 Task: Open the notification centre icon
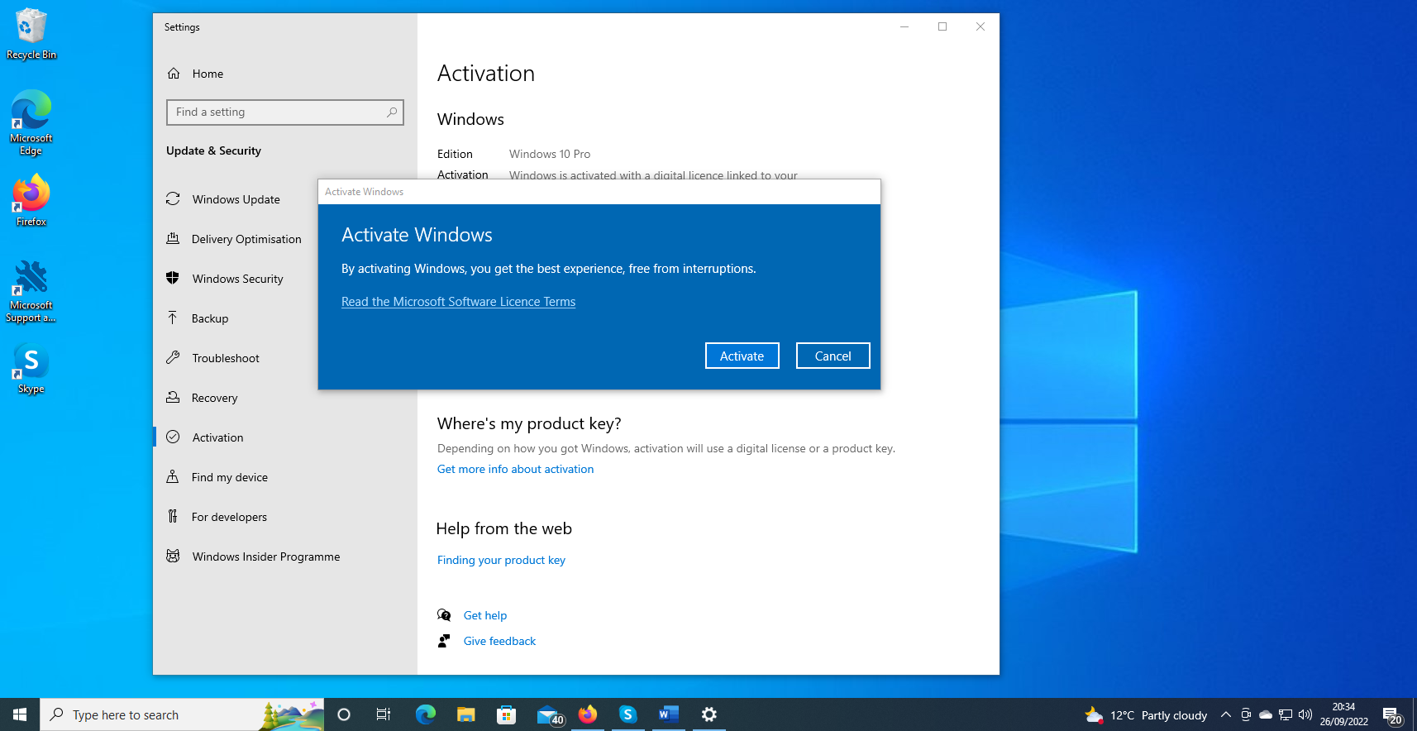click(x=1392, y=715)
